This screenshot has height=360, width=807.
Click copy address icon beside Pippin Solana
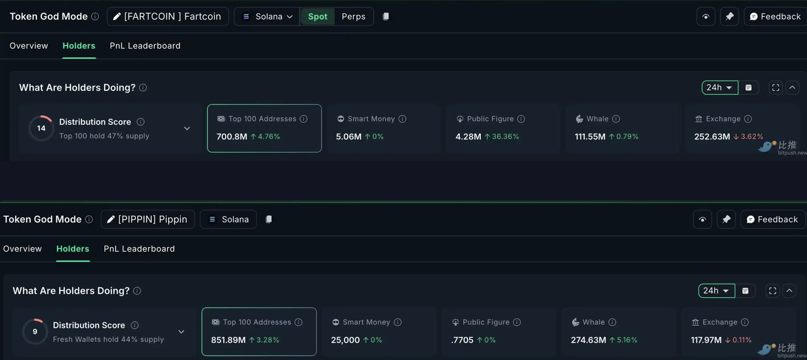[269, 219]
